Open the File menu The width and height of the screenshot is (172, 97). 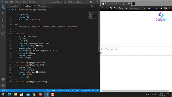click(6, 2)
